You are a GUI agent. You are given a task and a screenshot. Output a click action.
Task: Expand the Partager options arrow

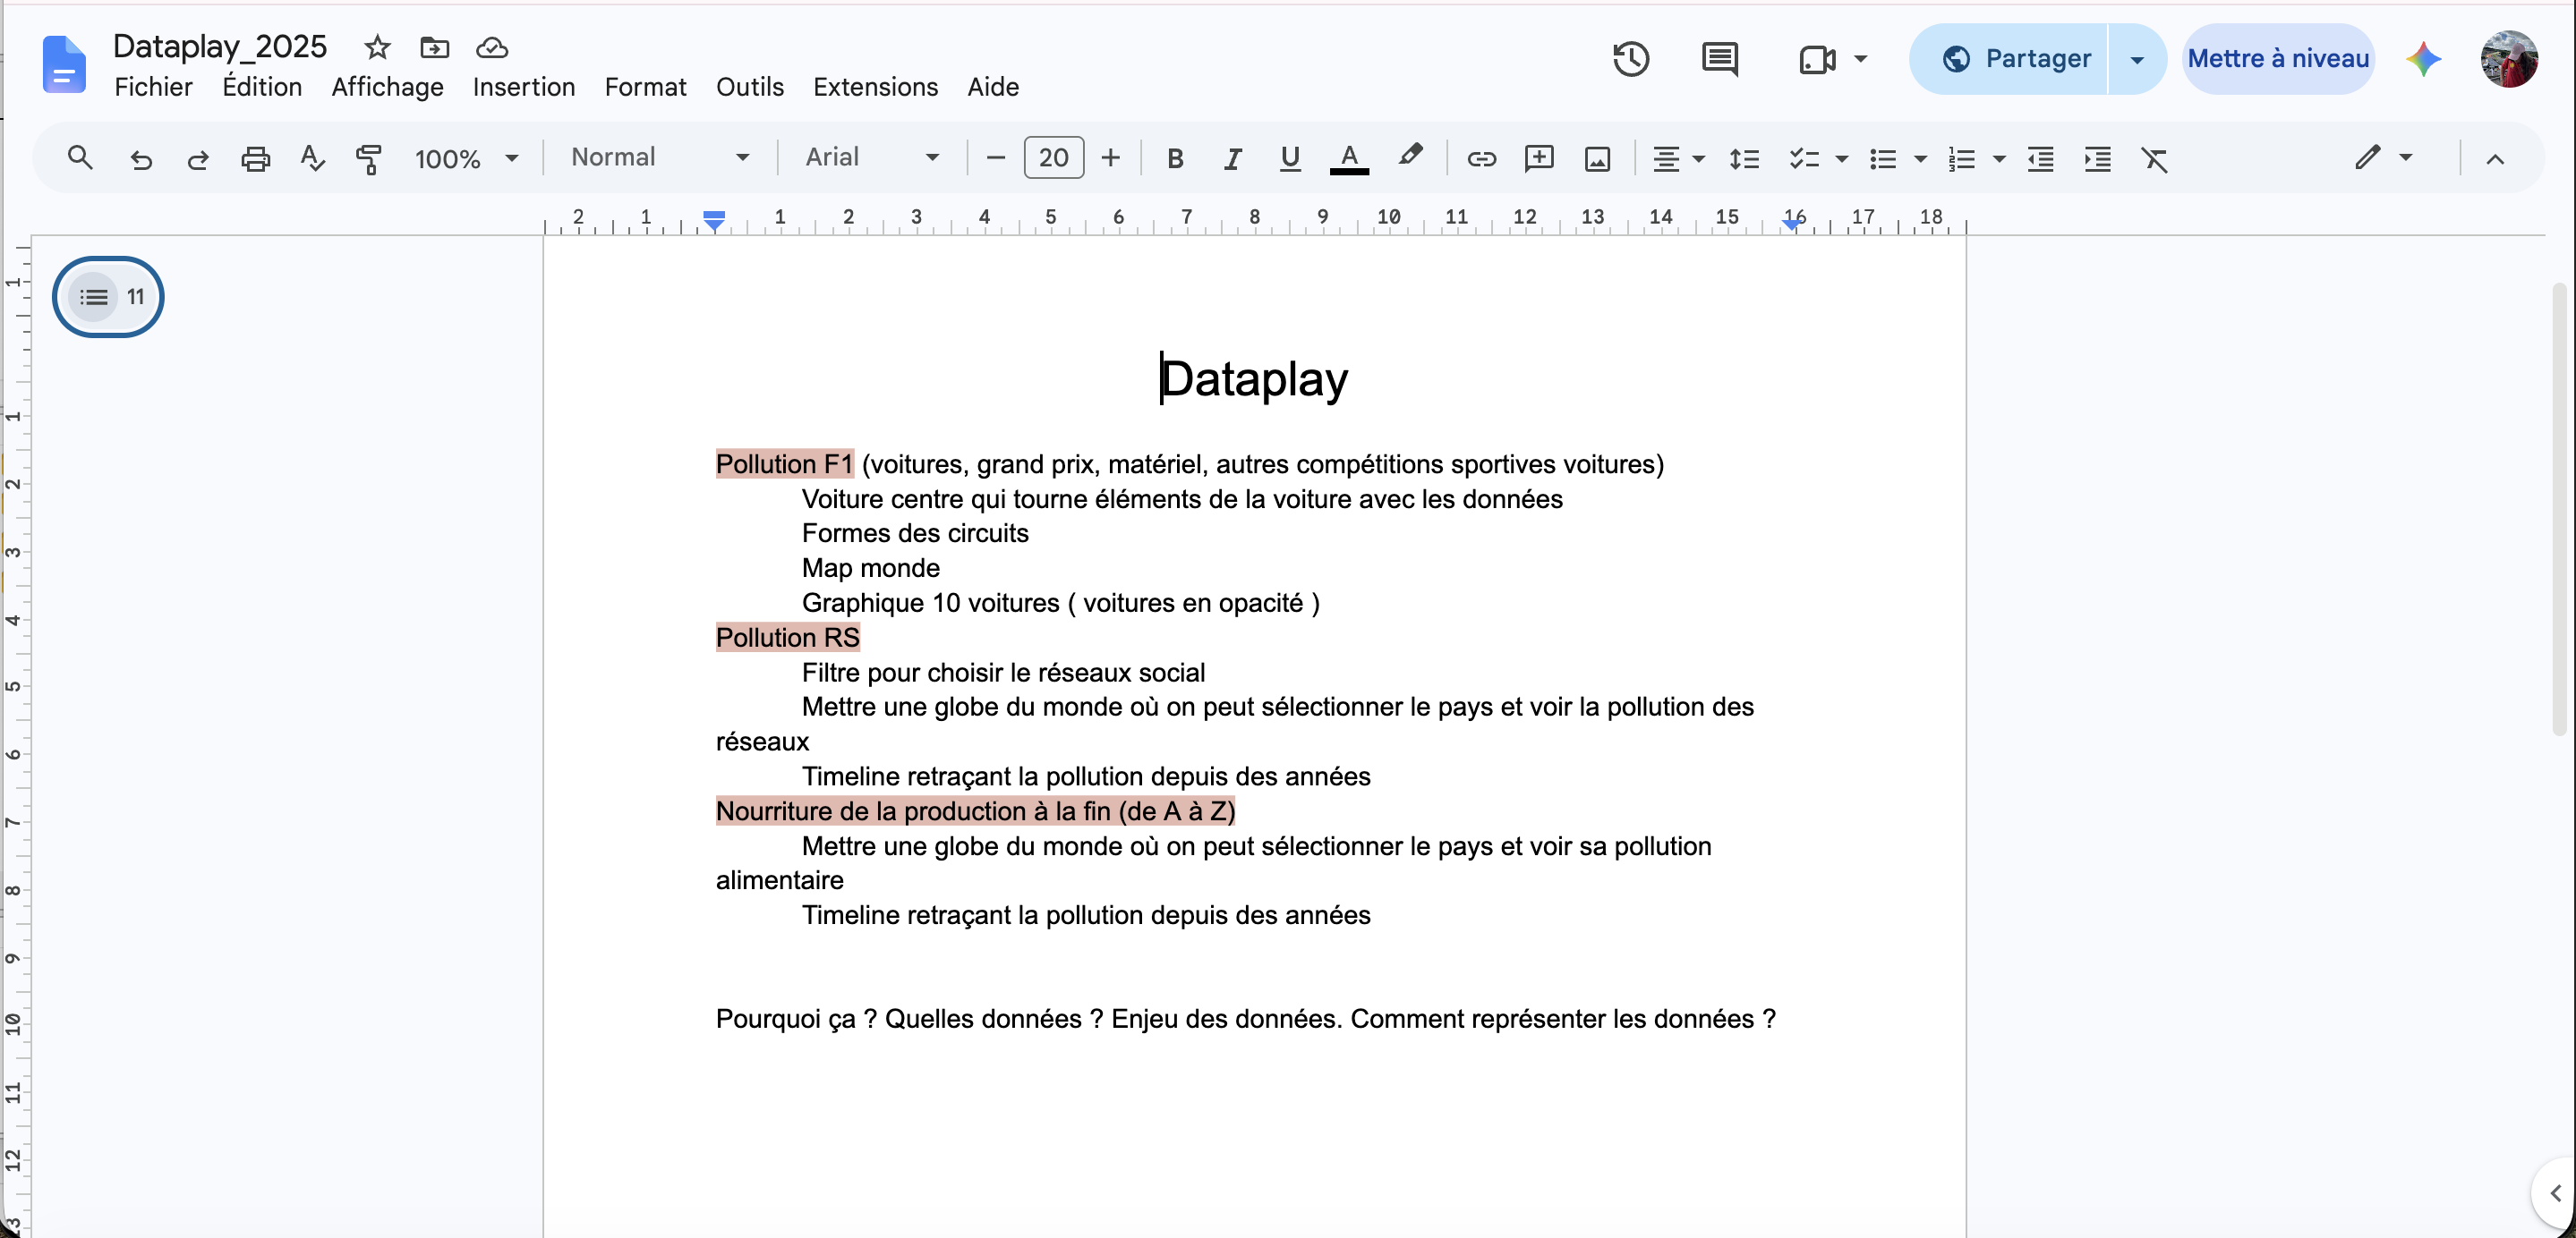(2137, 59)
